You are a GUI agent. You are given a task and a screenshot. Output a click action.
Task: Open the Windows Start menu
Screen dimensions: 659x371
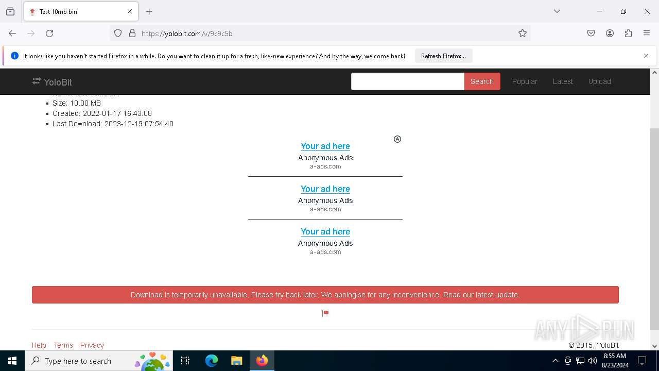click(12, 361)
